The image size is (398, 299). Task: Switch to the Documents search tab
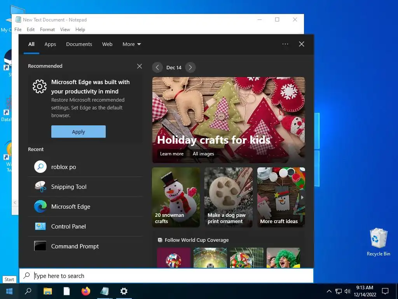[79, 44]
